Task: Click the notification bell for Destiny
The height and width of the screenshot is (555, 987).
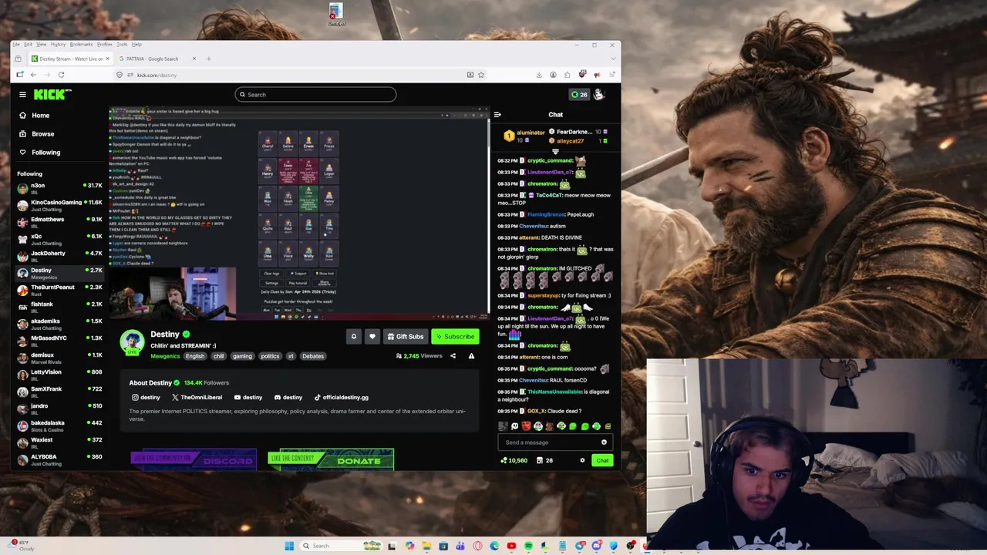Action: pos(354,336)
